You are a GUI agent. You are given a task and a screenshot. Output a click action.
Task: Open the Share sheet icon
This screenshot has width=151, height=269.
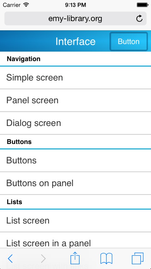click(75, 258)
